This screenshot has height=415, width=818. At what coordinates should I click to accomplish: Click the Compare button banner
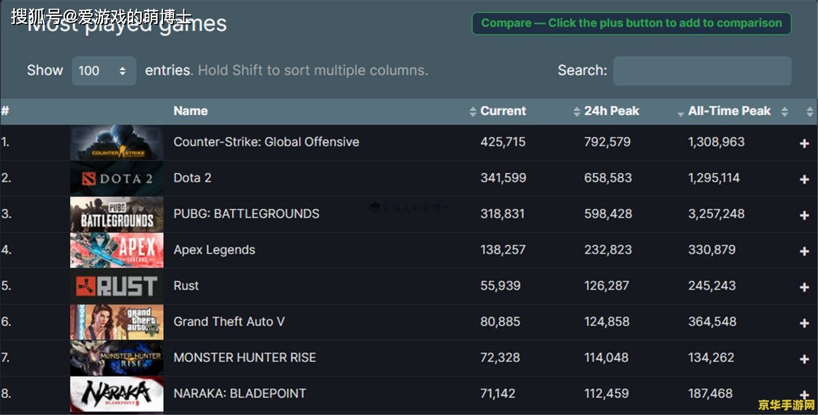click(631, 23)
